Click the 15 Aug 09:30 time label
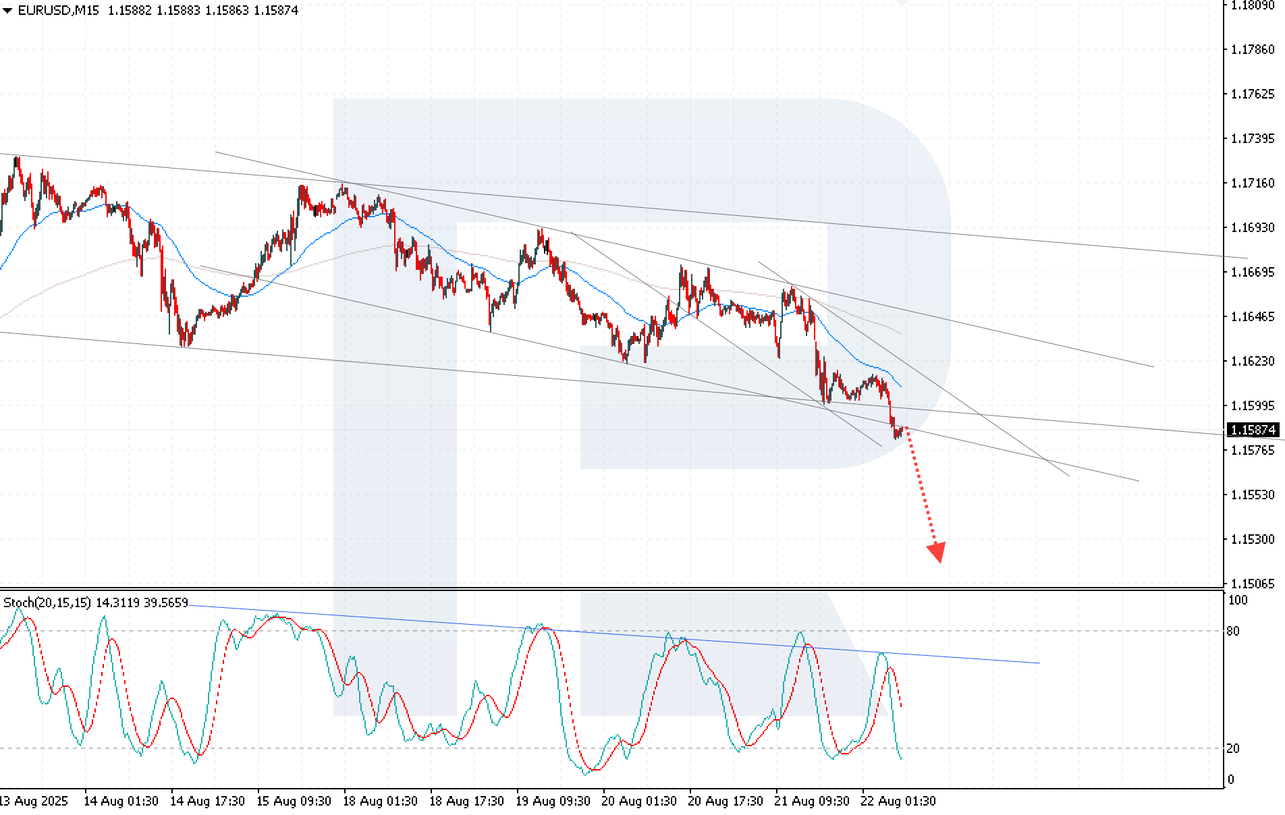The width and height of the screenshot is (1285, 815). tap(293, 801)
